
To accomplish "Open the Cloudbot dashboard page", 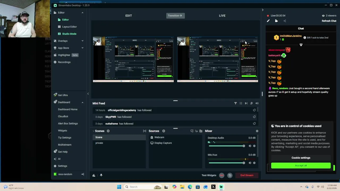I will (63, 116).
